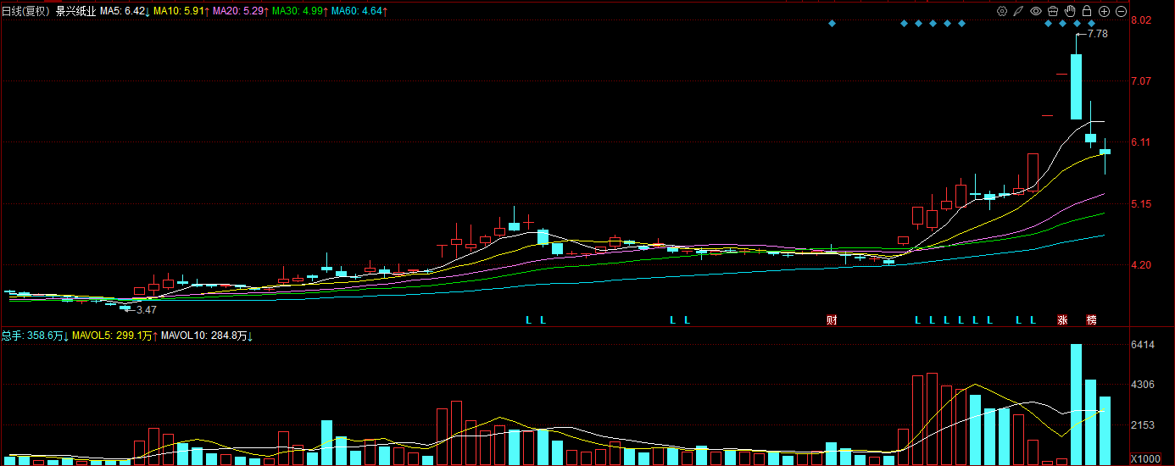Click the 榜 ranking marker
The image size is (1175, 466).
(1092, 320)
